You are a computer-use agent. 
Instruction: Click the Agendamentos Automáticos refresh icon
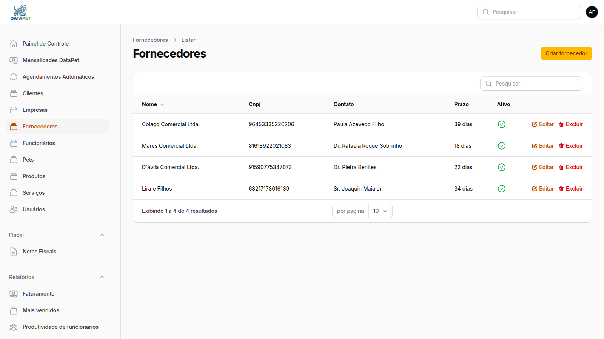coord(14,77)
